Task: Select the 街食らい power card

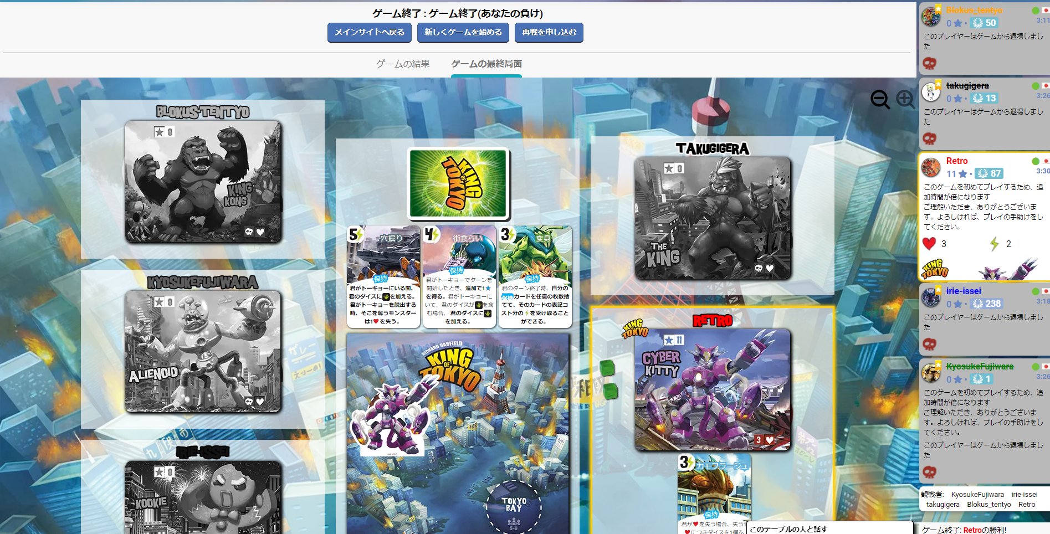Action: tap(459, 276)
